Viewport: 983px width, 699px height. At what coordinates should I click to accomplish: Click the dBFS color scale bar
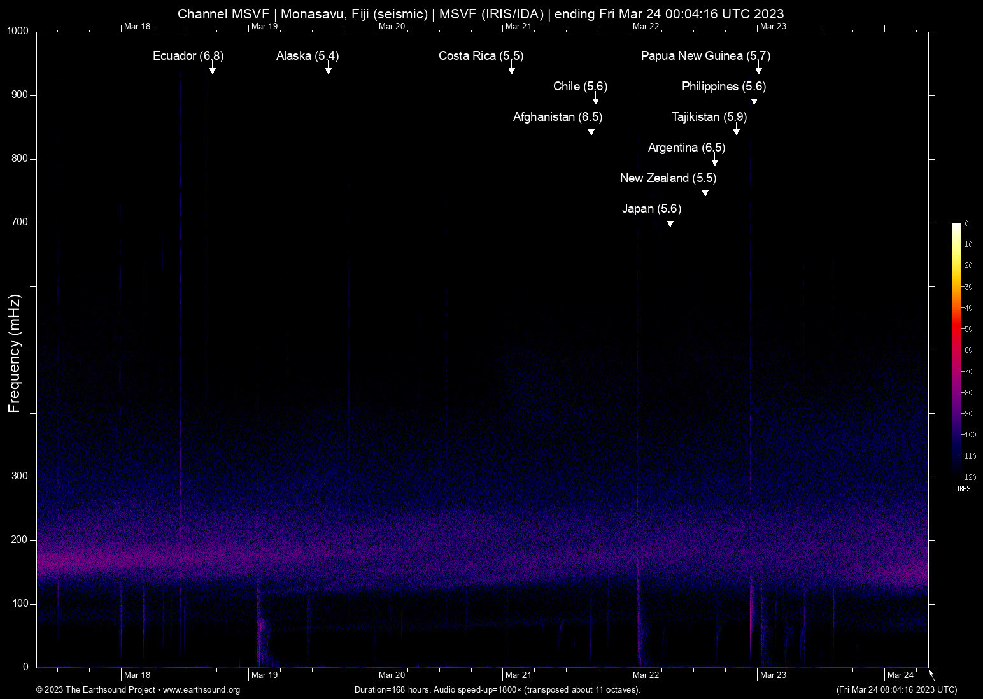click(x=956, y=349)
